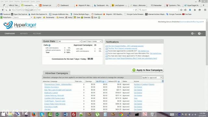Click the RoboForm Generate button
This screenshot has width=208, height=117.
85,17
